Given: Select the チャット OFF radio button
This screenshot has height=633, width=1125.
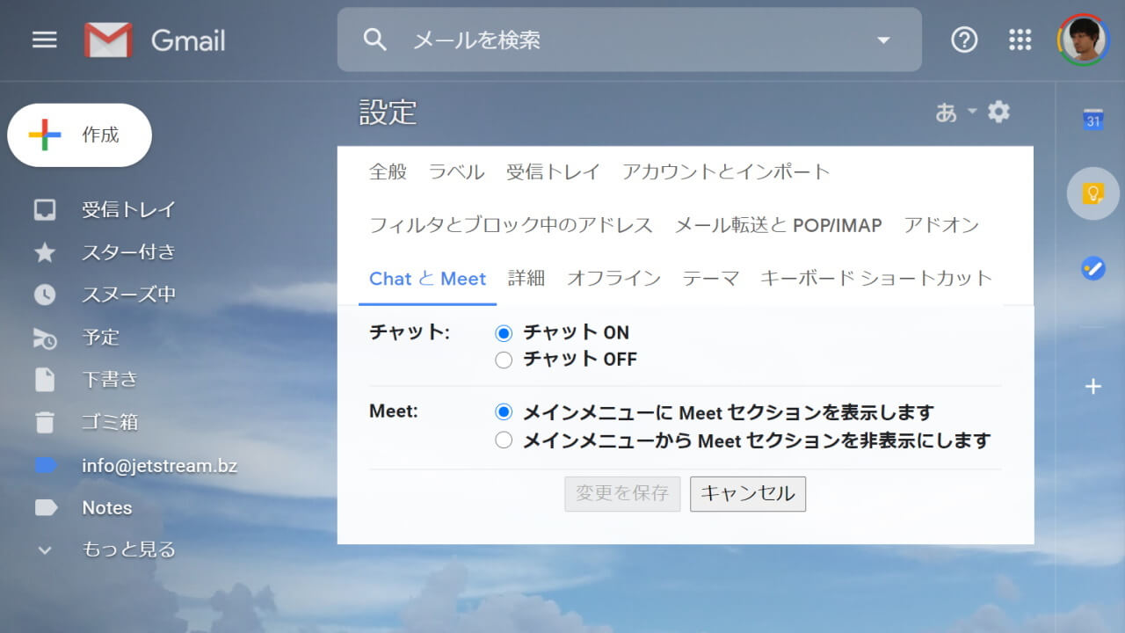Looking at the screenshot, I should [504, 360].
